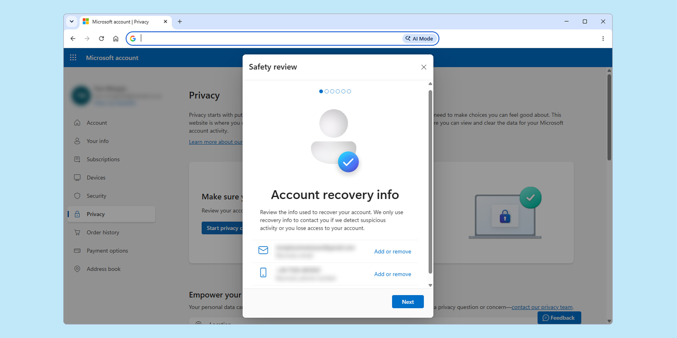Click the Start privacy checkup button
This screenshot has width=677, height=338.
222,228
